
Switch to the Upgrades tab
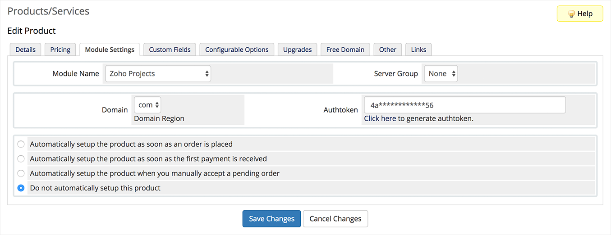point(297,50)
